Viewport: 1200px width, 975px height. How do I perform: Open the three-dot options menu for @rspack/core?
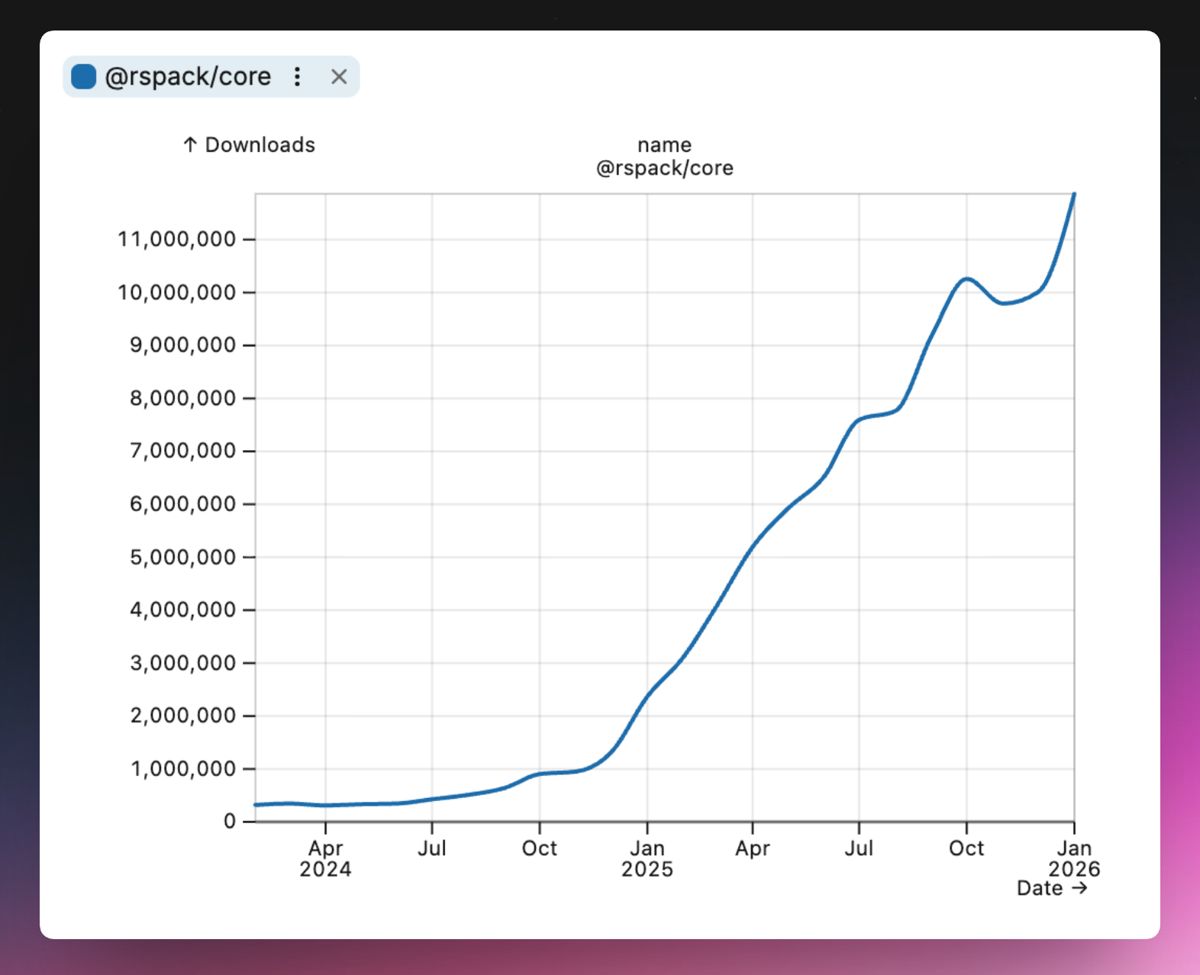[x=297, y=76]
